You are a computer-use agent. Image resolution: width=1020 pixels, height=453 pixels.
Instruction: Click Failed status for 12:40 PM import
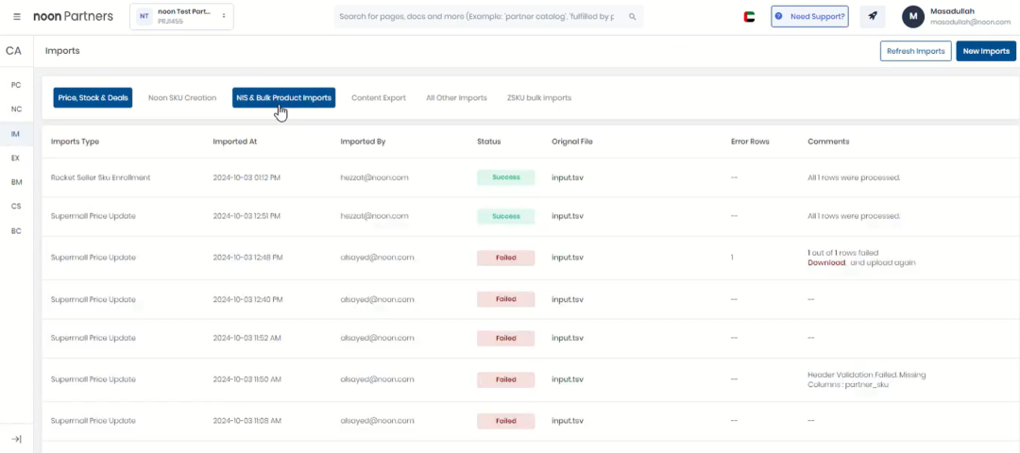click(505, 299)
